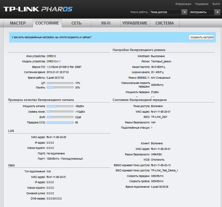Screen dimensions: 222x207
Task: Click IEEE802.11 mode A/N Смешанный
Action: point(160,78)
